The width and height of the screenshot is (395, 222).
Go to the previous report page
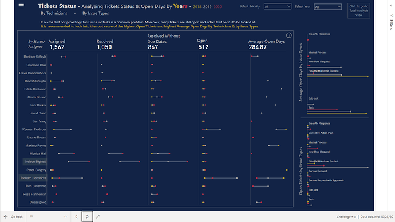[76, 216]
